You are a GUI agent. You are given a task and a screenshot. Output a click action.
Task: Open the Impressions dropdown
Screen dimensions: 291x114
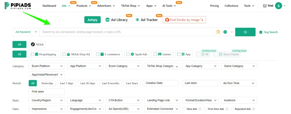(x=47, y=109)
